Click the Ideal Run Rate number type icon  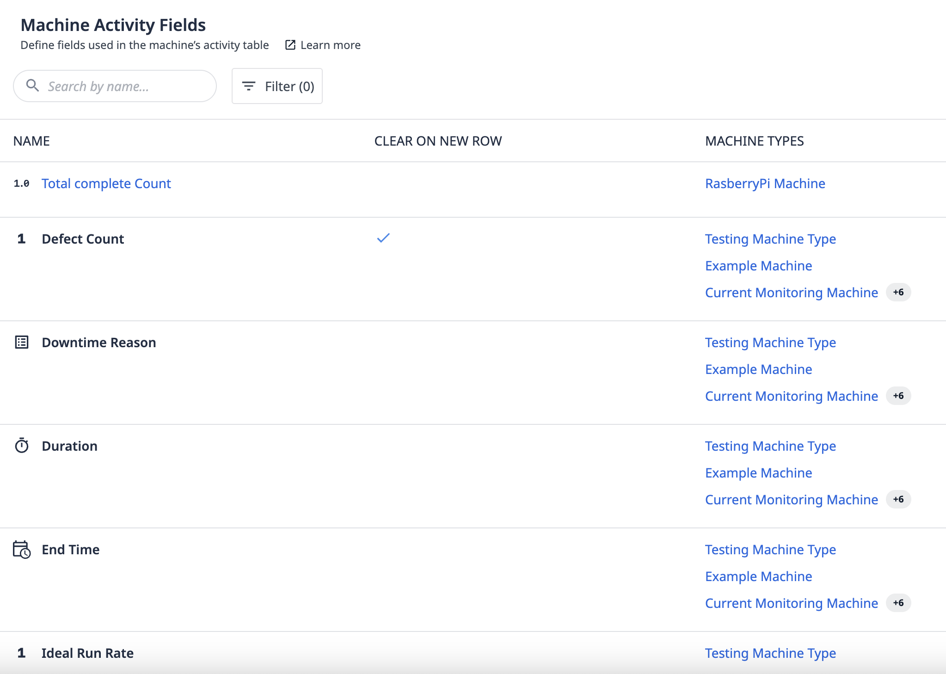pyautogui.click(x=21, y=653)
